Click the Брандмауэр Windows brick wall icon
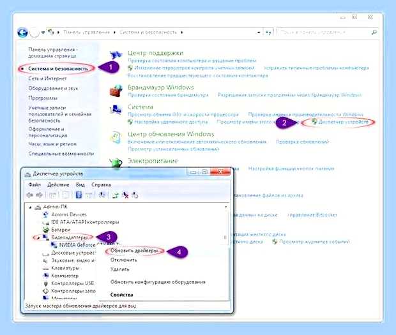The width and height of the screenshot is (396, 335). click(x=116, y=91)
